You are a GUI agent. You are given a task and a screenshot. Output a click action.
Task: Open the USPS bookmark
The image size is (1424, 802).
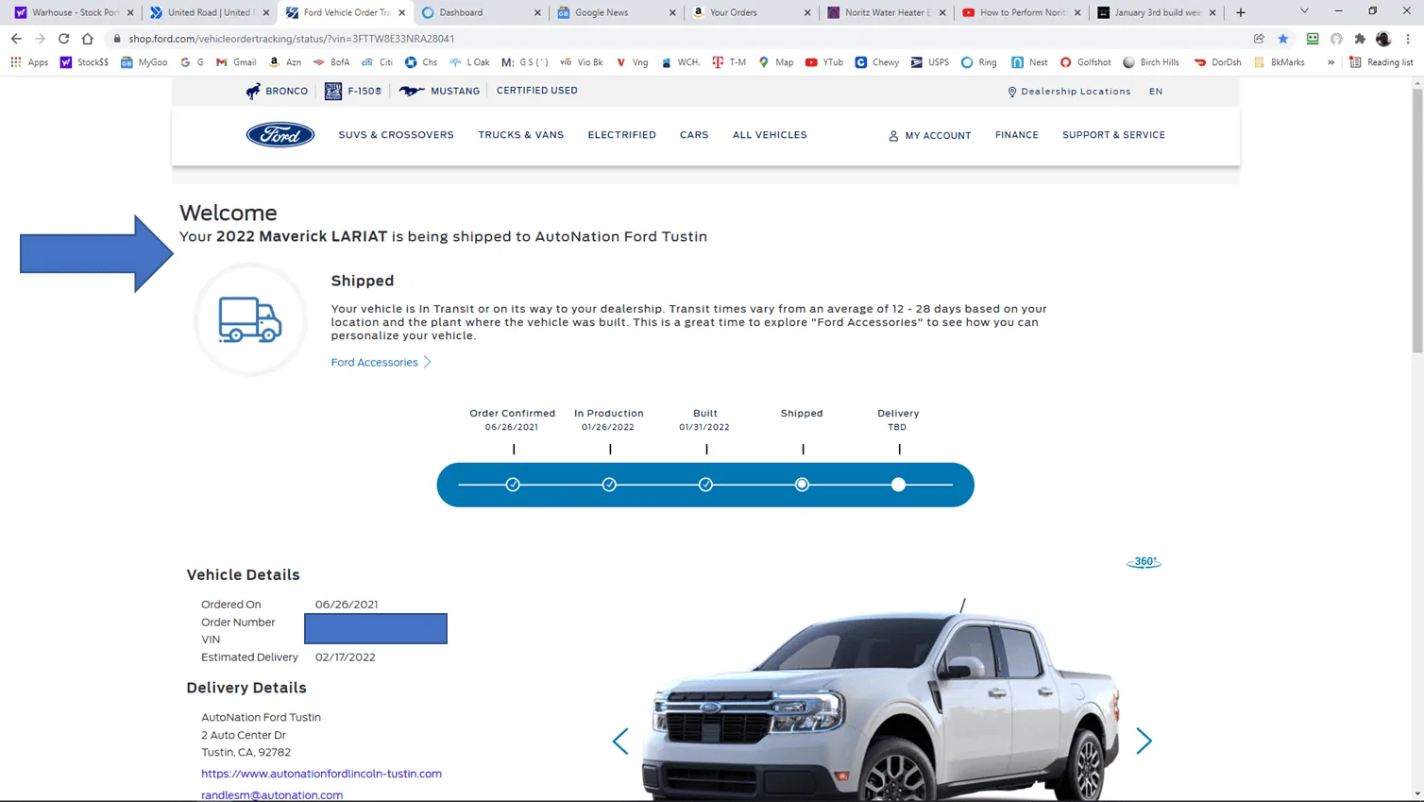click(930, 62)
